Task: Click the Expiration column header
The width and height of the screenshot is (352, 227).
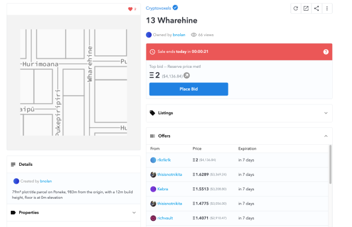Action: (247, 149)
